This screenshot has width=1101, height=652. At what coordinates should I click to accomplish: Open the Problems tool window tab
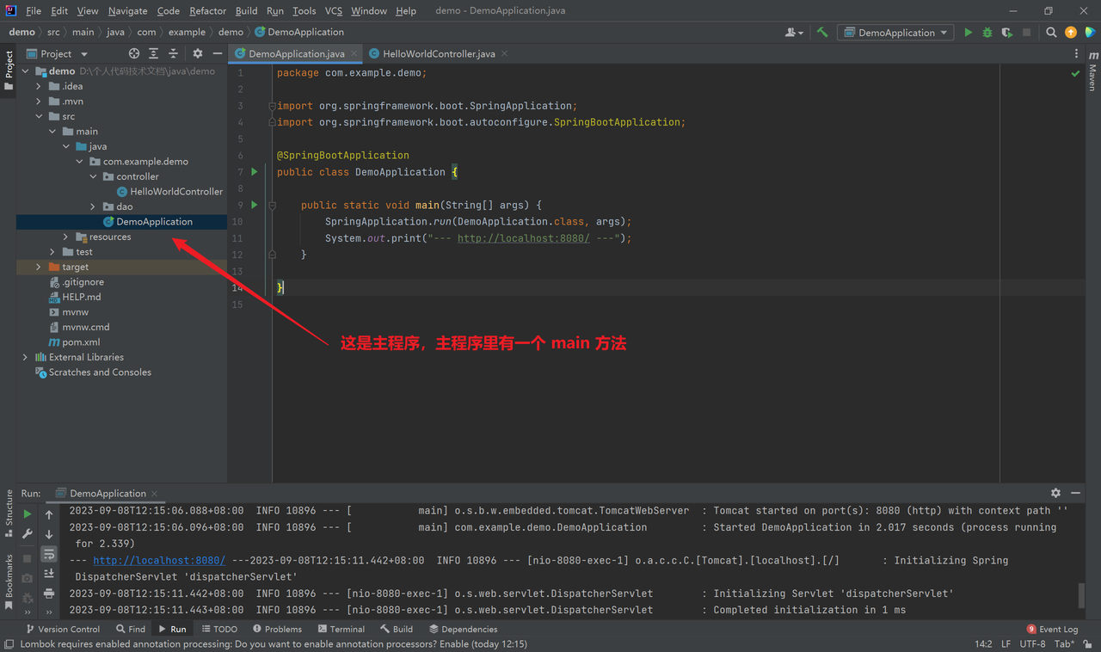point(276,629)
